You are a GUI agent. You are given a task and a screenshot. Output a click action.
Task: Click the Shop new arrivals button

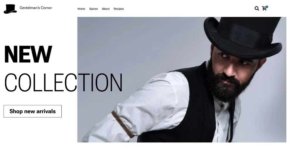33,111
